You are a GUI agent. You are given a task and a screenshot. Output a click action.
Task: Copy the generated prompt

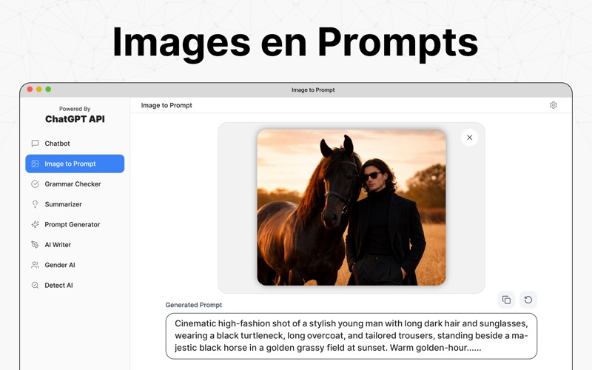coord(506,300)
